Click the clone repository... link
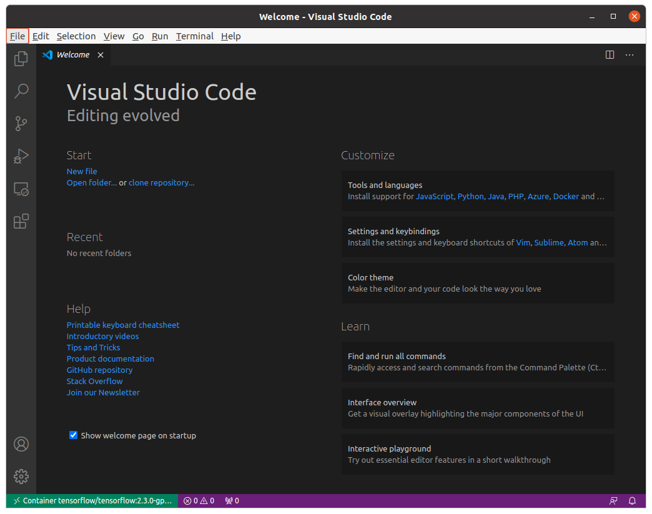 pos(161,182)
